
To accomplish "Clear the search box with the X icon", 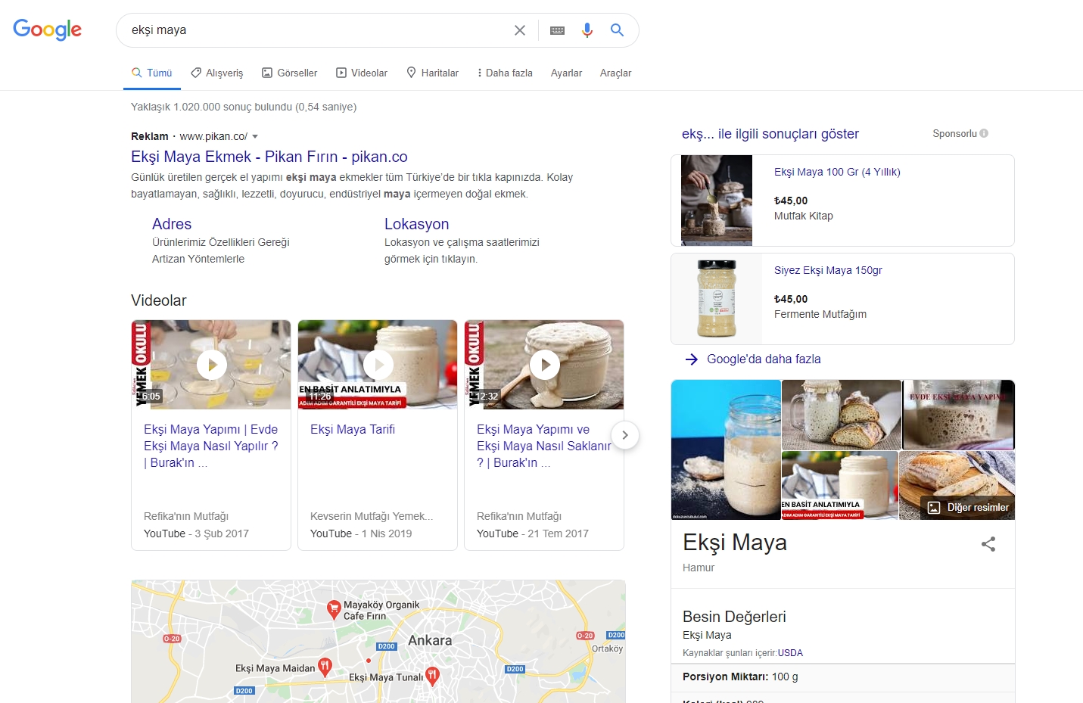I will pyautogui.click(x=520, y=30).
